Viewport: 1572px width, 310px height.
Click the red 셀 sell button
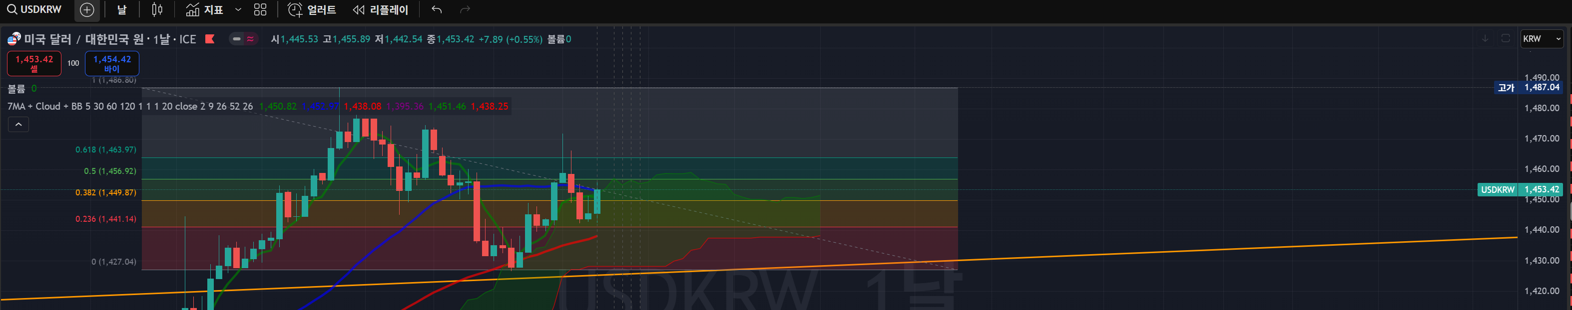(x=34, y=63)
